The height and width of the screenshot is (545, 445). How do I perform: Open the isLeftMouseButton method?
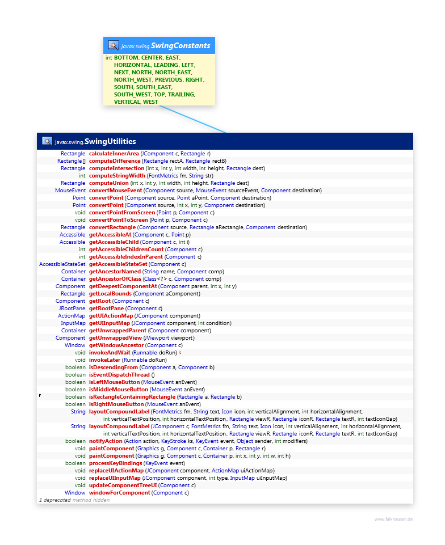115,382
